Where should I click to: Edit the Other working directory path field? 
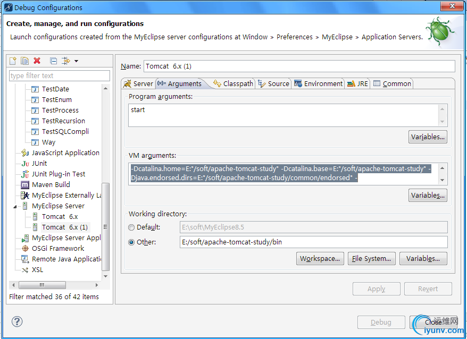click(x=314, y=242)
